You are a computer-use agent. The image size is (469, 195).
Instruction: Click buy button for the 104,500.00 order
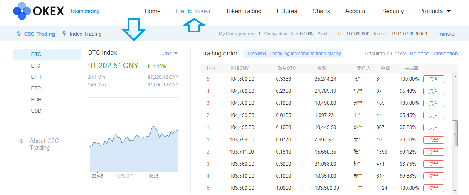(x=434, y=103)
